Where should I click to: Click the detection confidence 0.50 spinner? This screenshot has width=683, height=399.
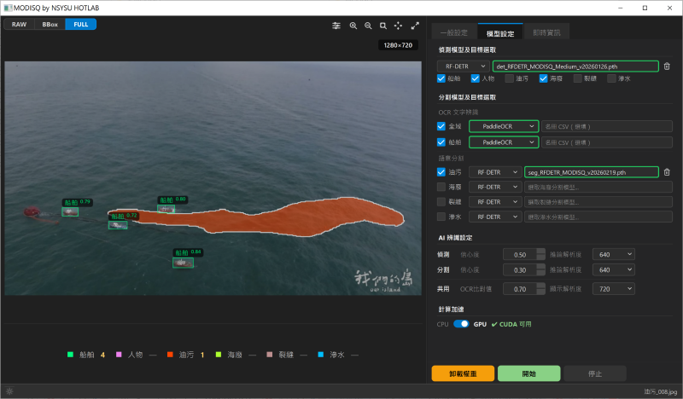coord(523,255)
